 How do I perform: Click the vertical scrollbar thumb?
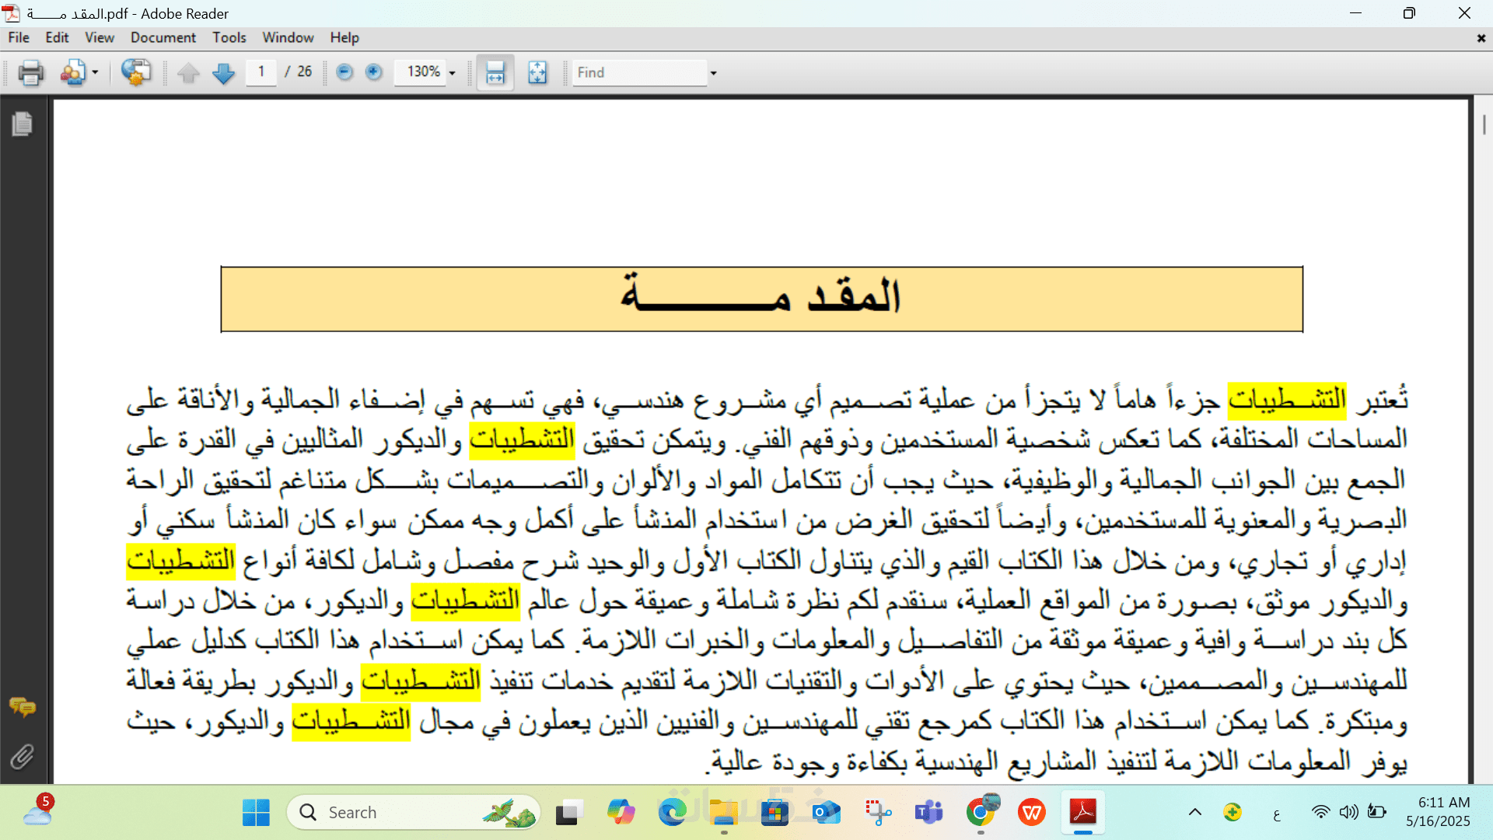(1484, 124)
